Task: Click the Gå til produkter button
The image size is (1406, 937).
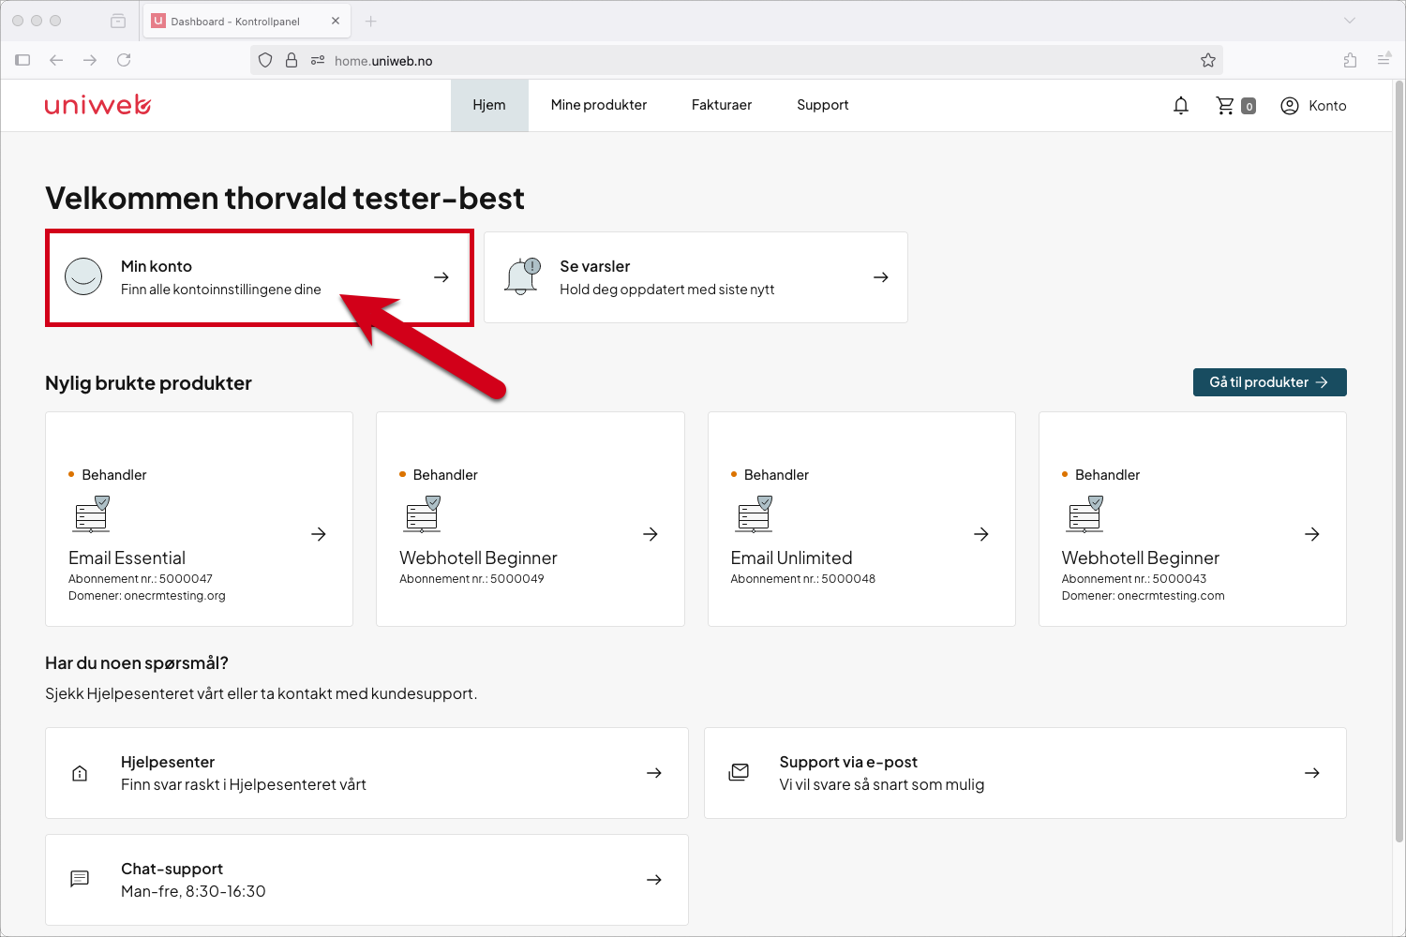Action: (1270, 382)
